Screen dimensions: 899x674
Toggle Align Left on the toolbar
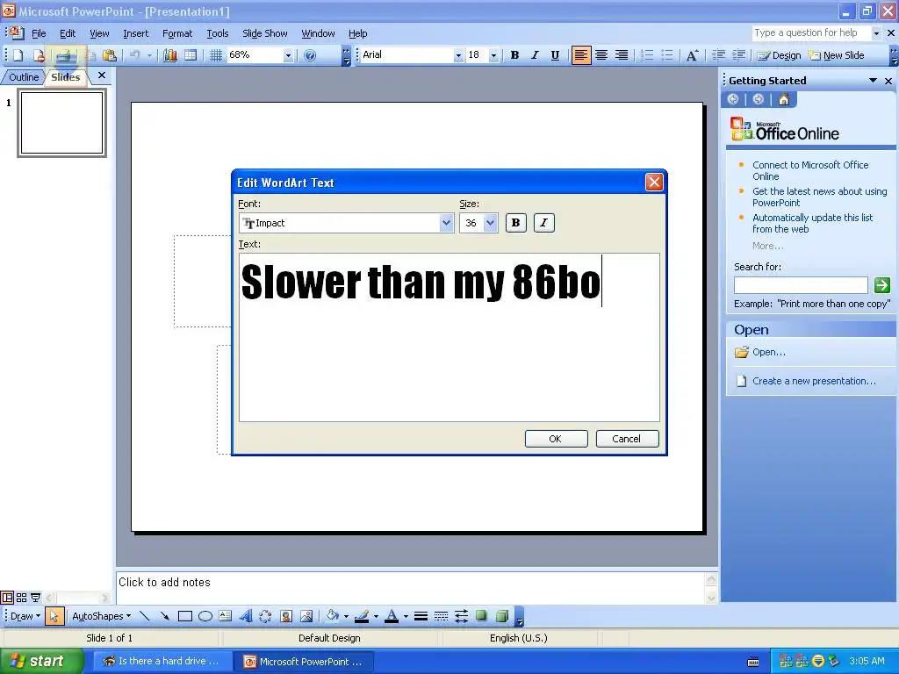(x=581, y=55)
